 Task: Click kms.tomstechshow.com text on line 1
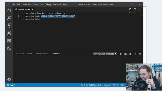click(54, 13)
